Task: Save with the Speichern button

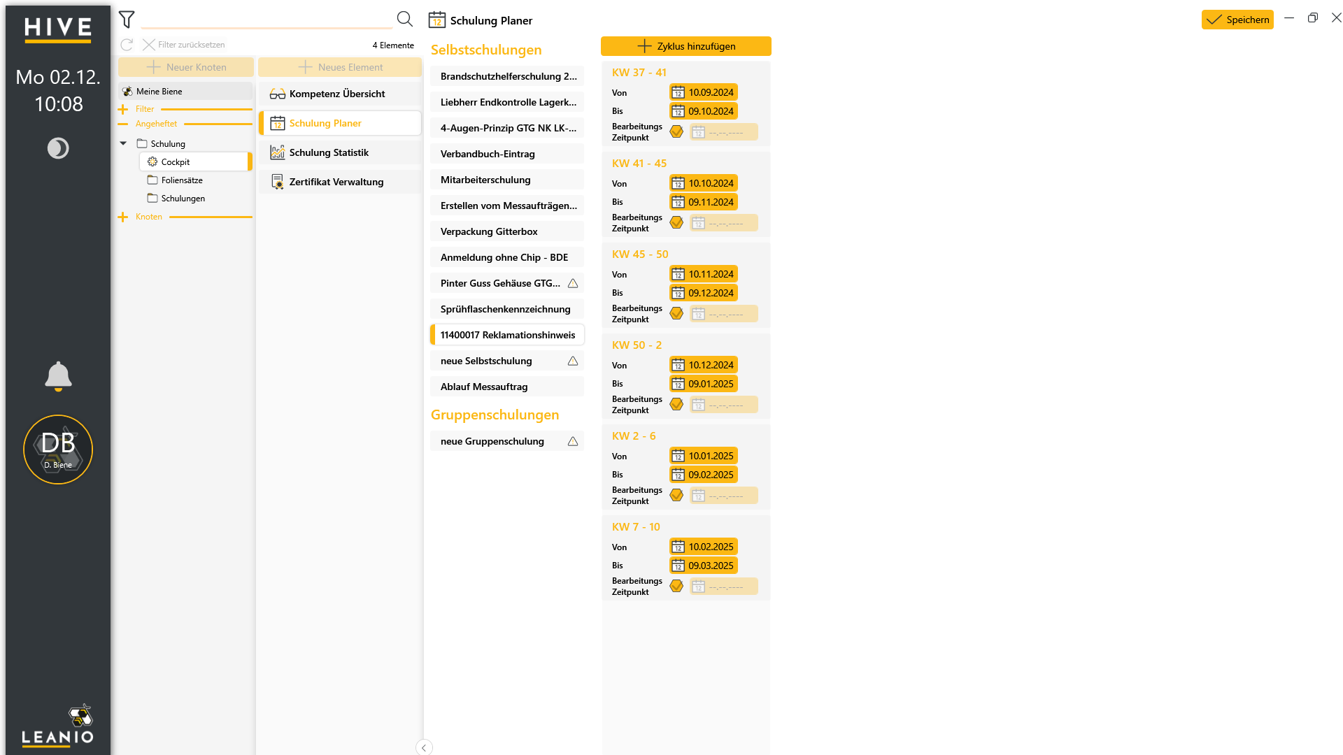Action: (1237, 20)
